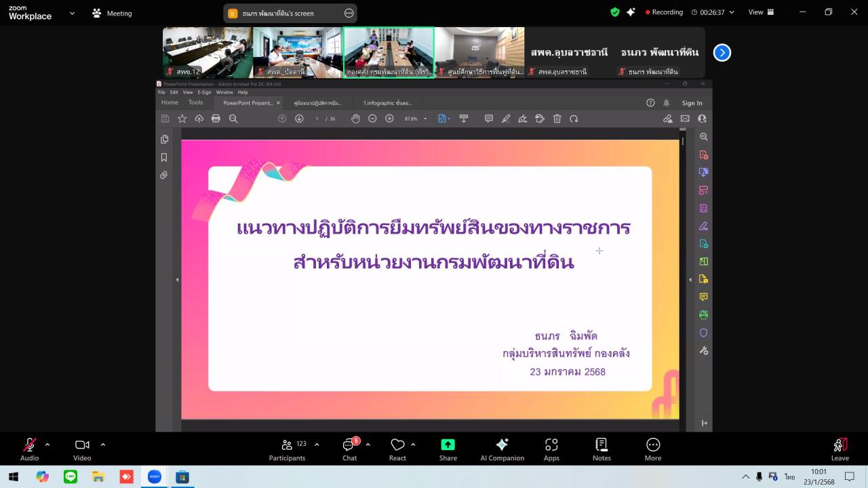The height and width of the screenshot is (488, 868).
Task: Switch to the Home tab in Acrobat
Action: coord(168,102)
